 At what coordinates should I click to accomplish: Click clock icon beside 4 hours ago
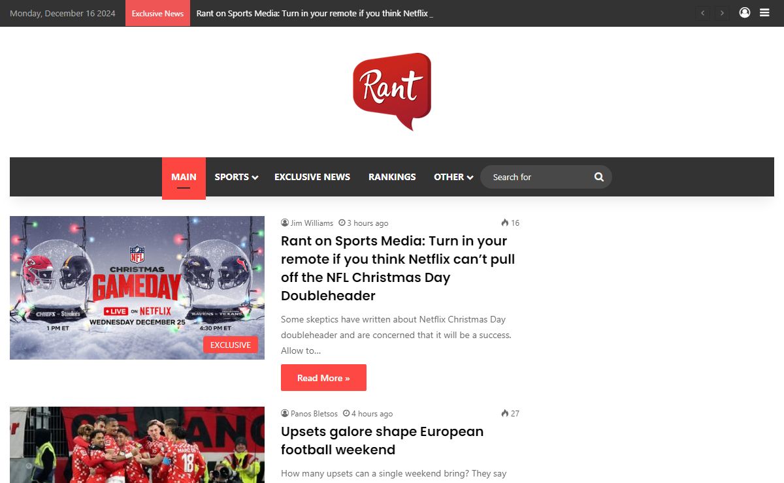click(346, 414)
